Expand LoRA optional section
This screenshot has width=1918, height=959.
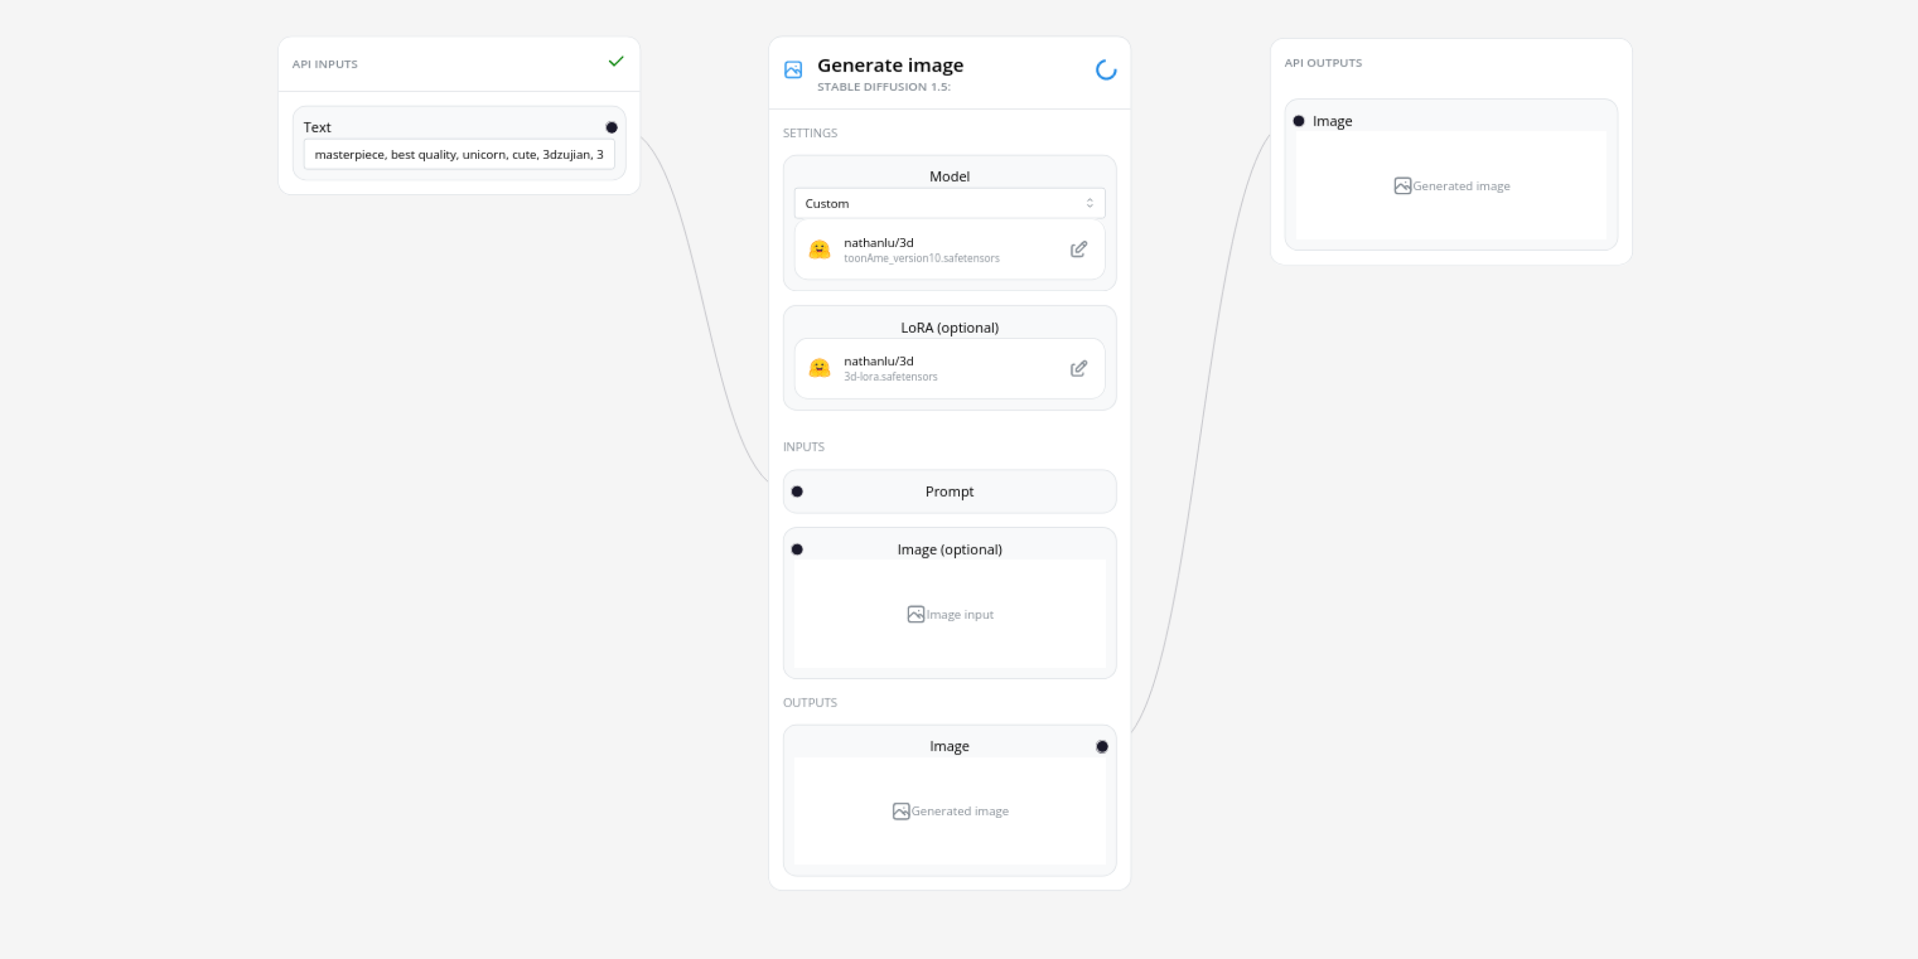pyautogui.click(x=950, y=327)
